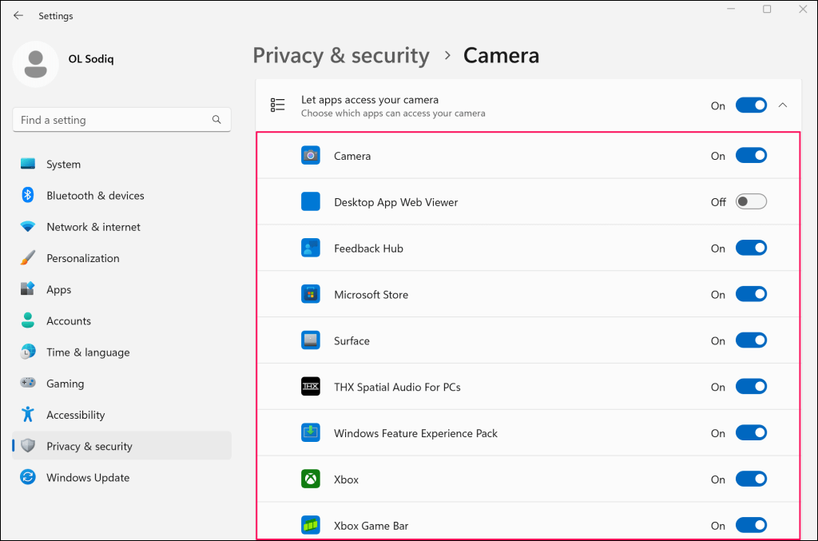Click the Camera app icon
The image size is (818, 541).
tap(311, 156)
